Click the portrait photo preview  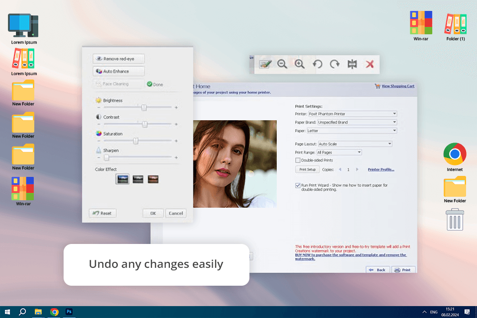235,164
